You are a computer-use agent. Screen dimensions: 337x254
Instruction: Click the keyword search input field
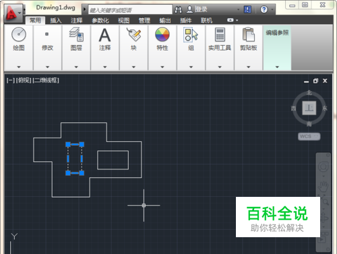[130, 10]
